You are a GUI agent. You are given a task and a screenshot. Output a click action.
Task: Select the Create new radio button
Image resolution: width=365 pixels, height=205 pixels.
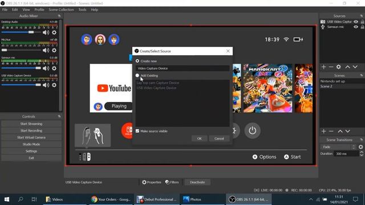coord(137,61)
